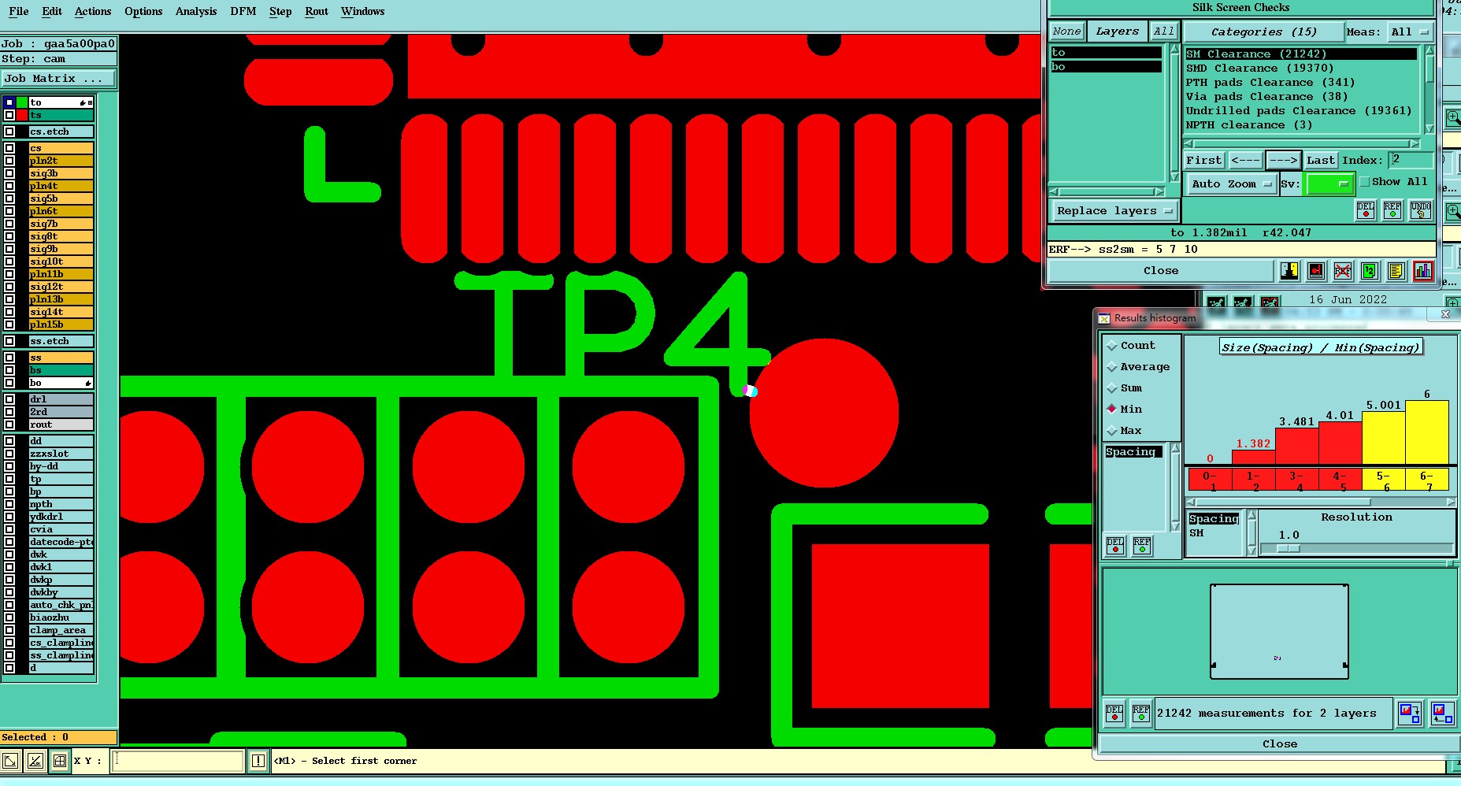
Task: Click the UNDO icon in Silk Screen Checks
Action: click(x=1421, y=210)
